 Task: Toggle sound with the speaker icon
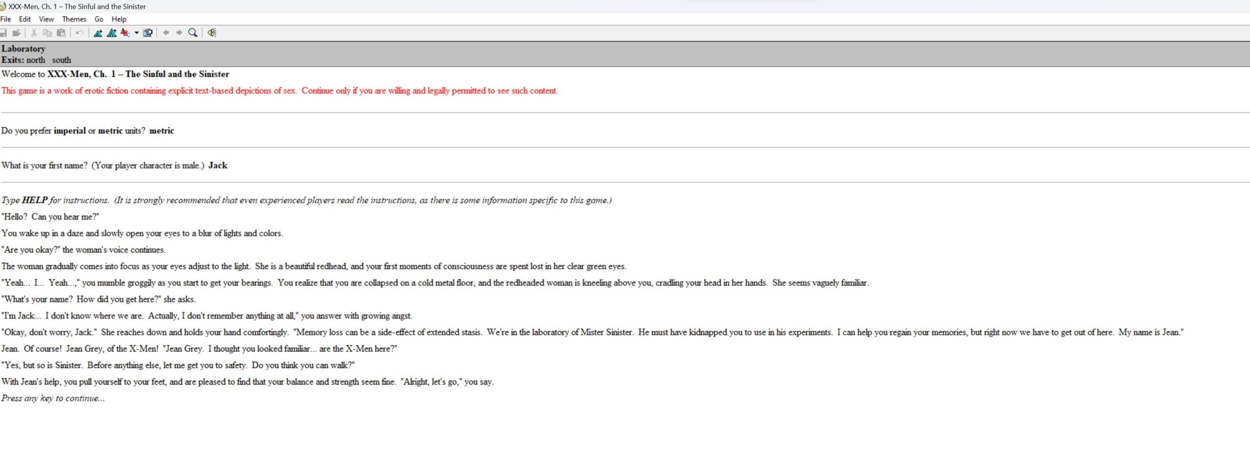tap(211, 33)
